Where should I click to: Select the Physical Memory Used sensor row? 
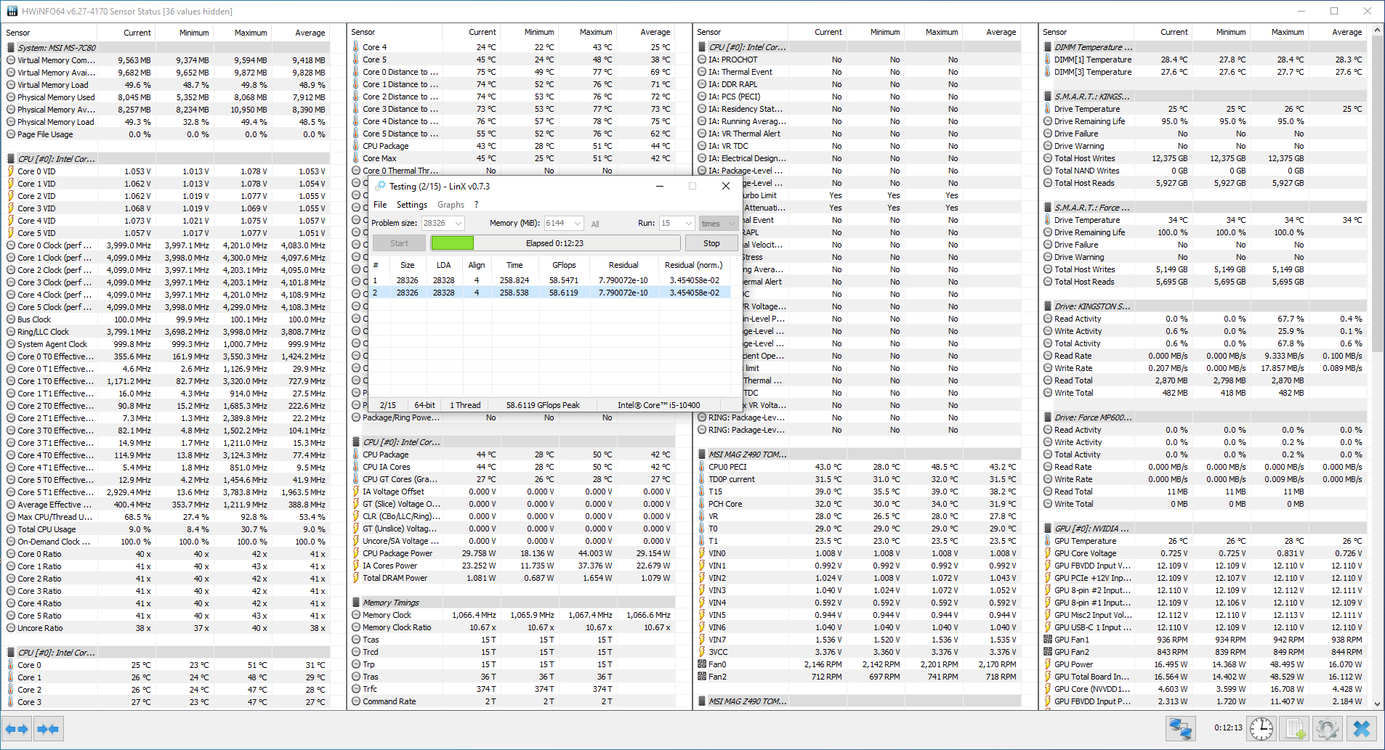[166, 97]
